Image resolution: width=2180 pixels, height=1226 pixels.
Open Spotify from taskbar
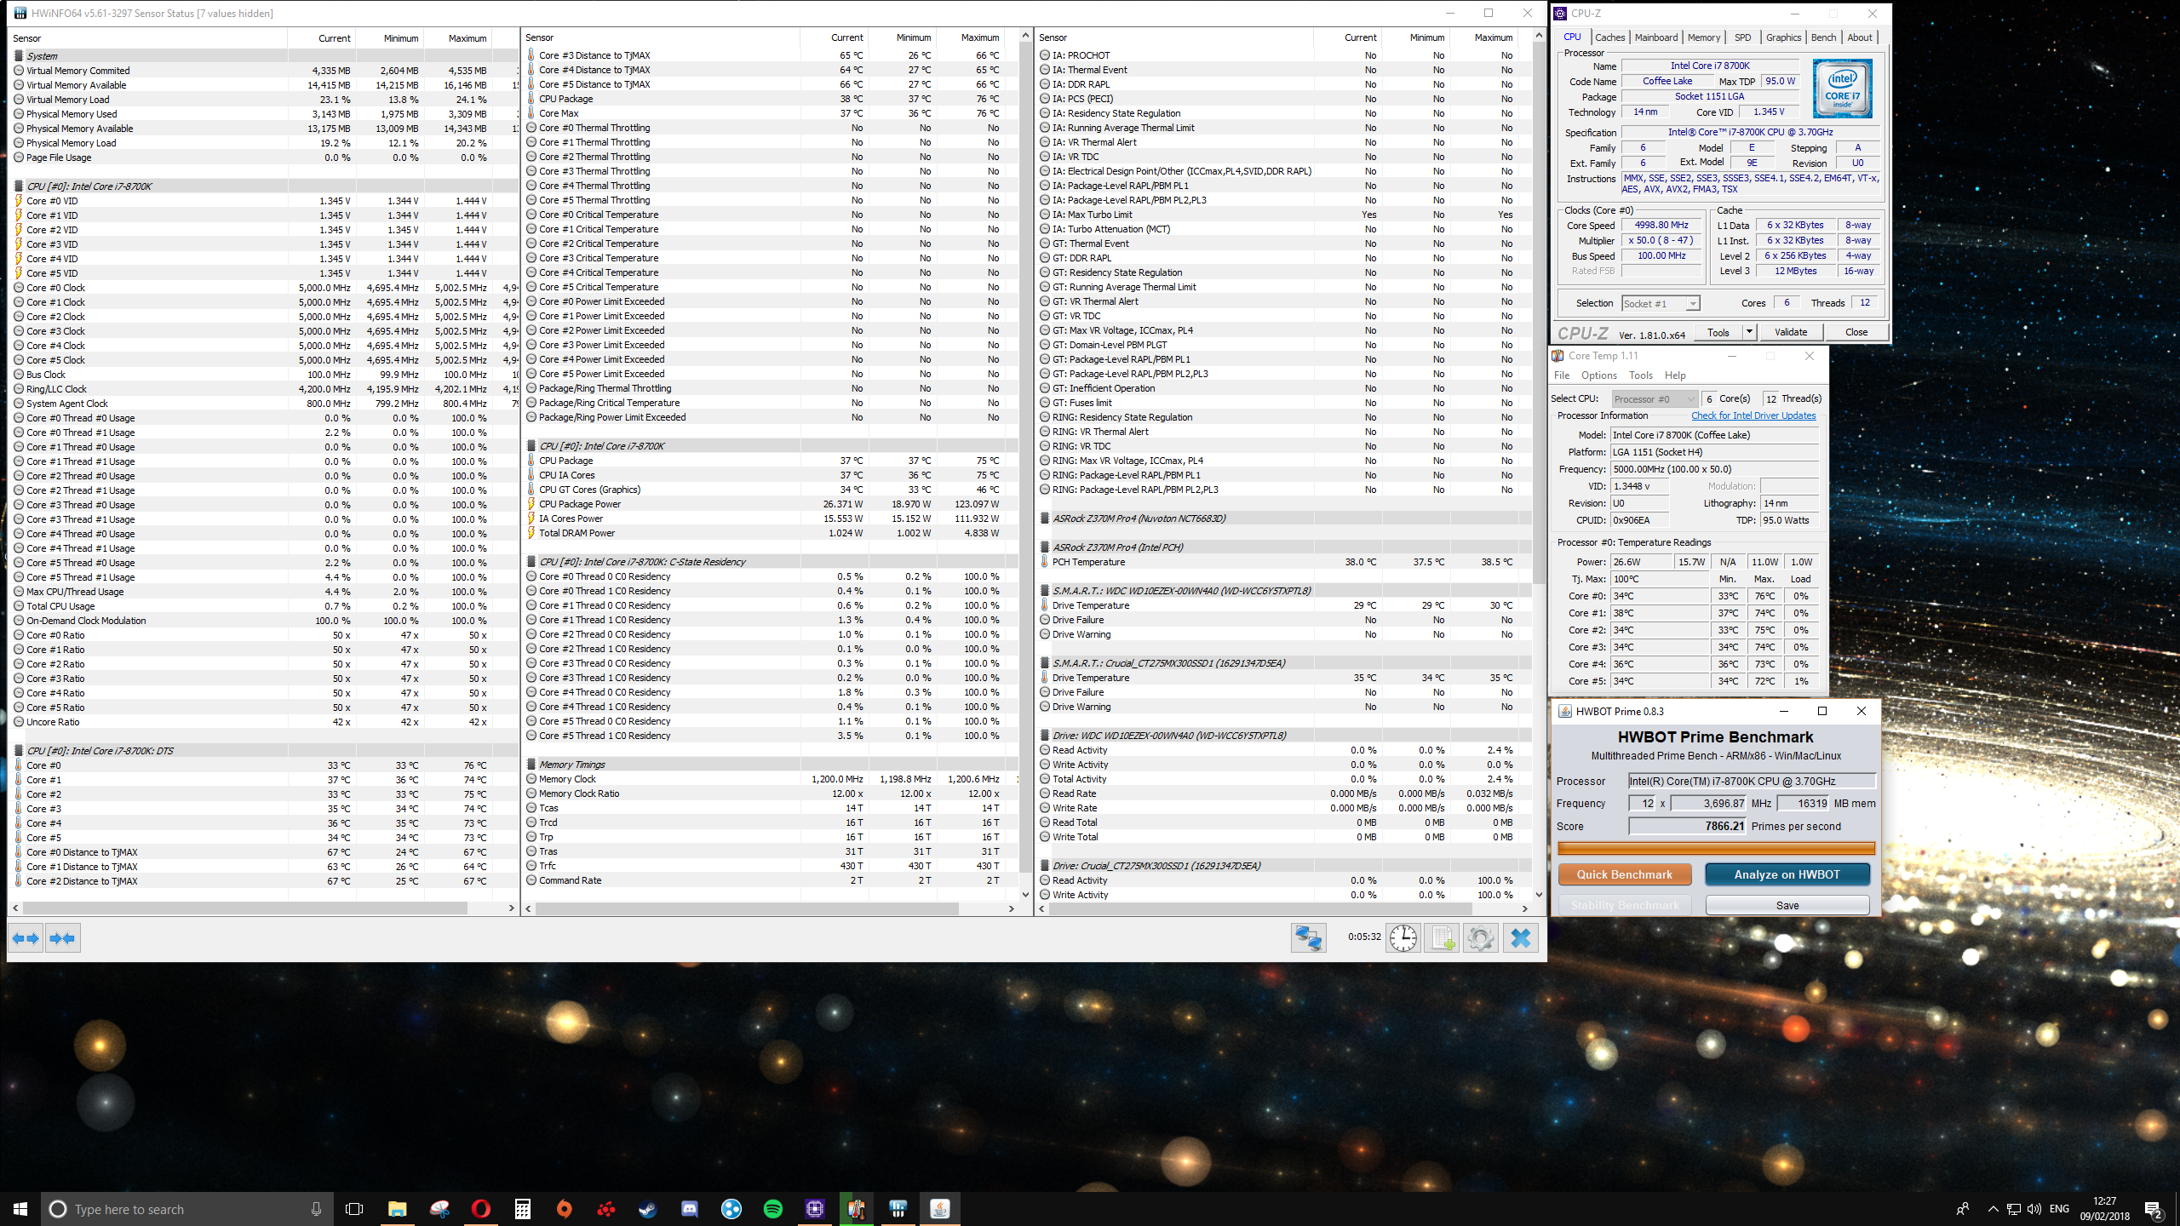773,1209
